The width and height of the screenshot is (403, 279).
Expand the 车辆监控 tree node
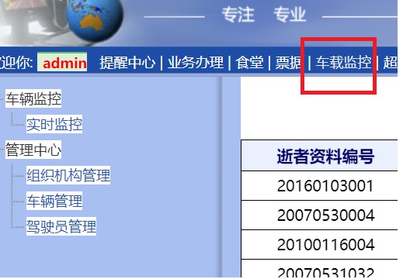tap(33, 98)
